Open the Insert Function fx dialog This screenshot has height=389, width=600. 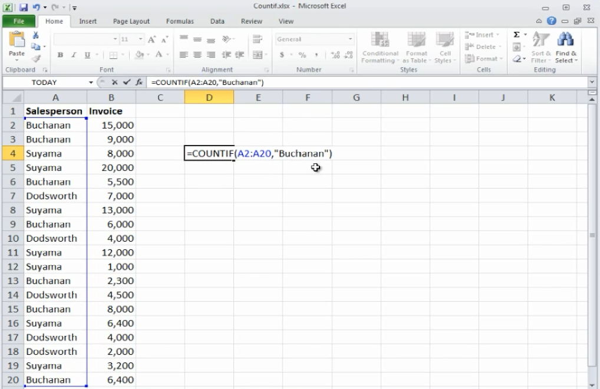click(138, 83)
